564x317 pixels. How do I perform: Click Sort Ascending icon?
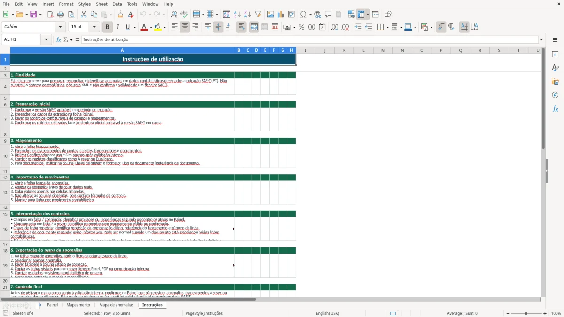237,15
